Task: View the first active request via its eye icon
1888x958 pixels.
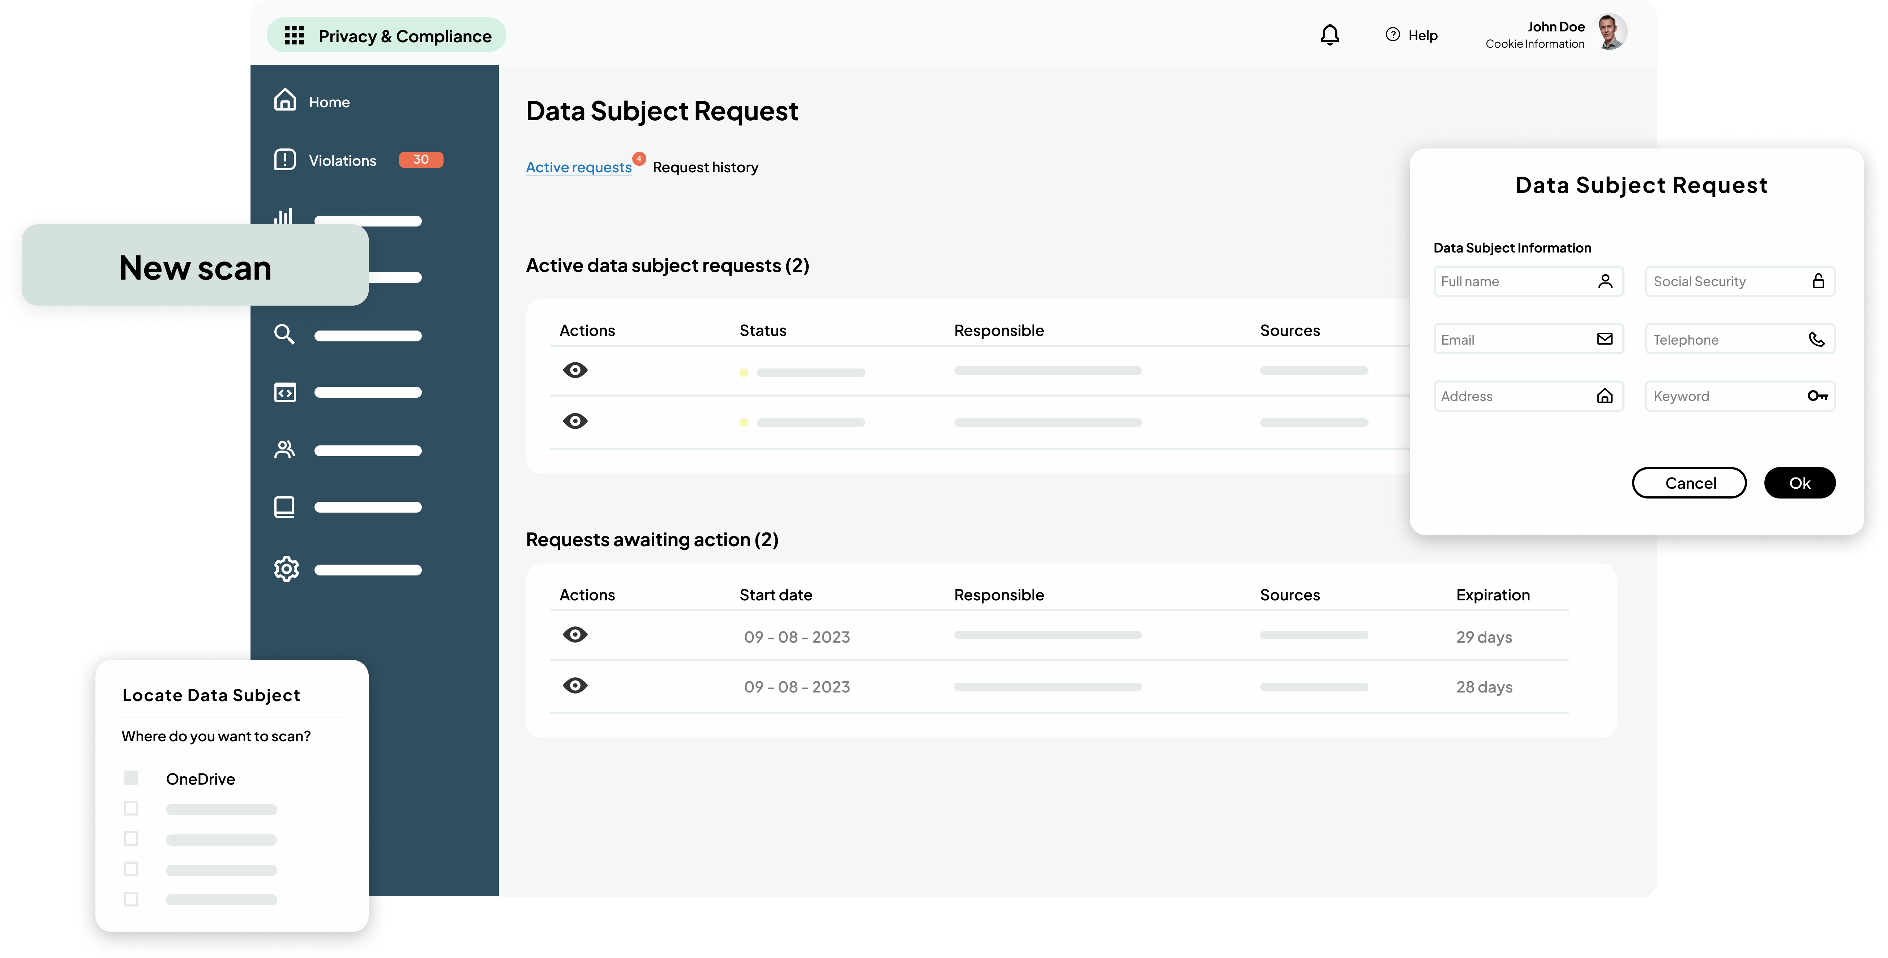Action: point(575,370)
